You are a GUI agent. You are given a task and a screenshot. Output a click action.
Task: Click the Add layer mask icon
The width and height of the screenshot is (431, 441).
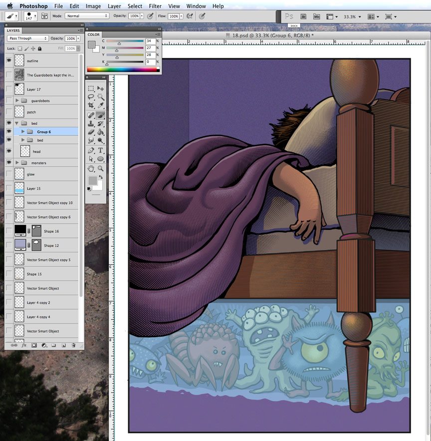coord(34,345)
